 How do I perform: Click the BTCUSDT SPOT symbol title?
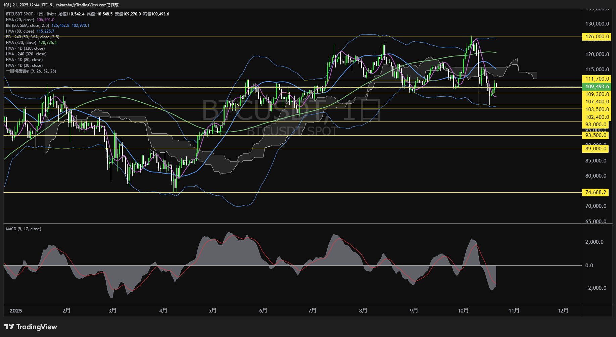pos(19,14)
